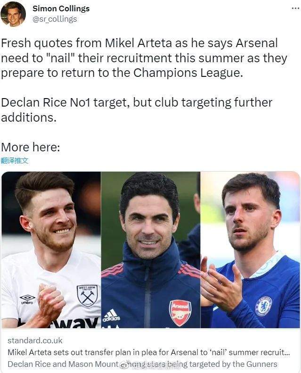The width and height of the screenshot is (301, 373).
Task: Open the Mason Mount photo on right
Action: tap(250, 249)
